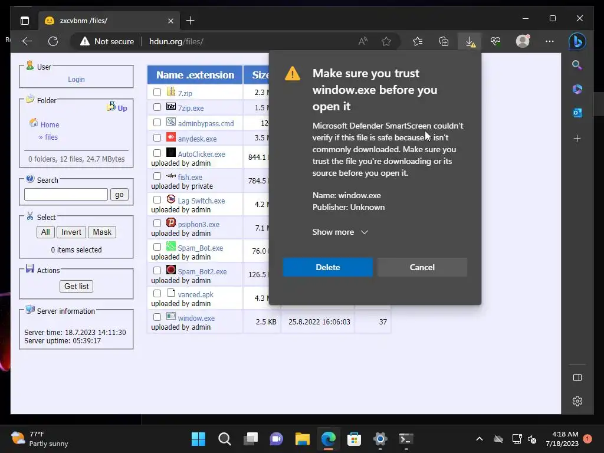Tick the checkbox for Lag Switch.exe
The image size is (604, 453).
[x=157, y=199]
